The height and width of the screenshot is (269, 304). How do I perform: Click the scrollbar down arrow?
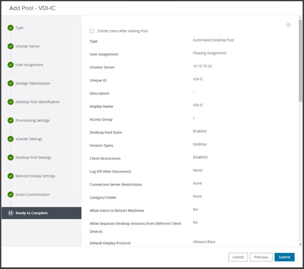(300, 244)
